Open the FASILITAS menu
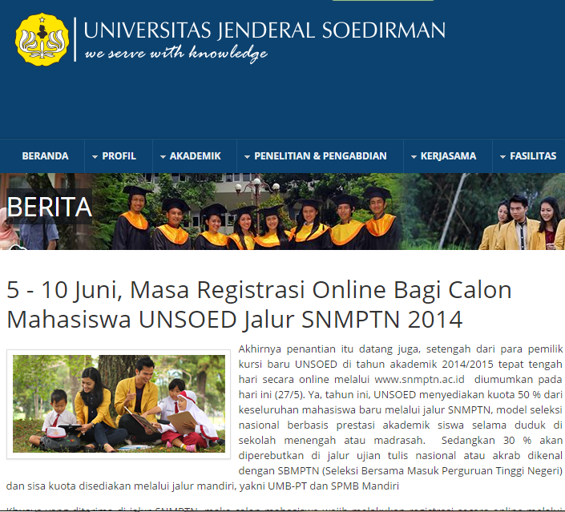Image resolution: width=565 pixels, height=512 pixels. [x=533, y=156]
